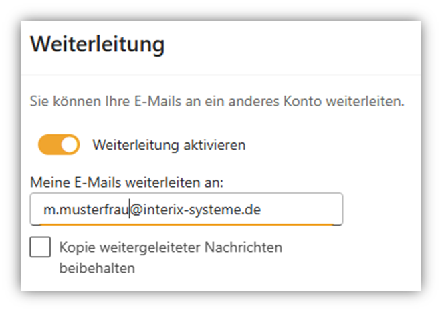Click the 'Meine E-Mails weiterleiten an:' label

(x=126, y=182)
